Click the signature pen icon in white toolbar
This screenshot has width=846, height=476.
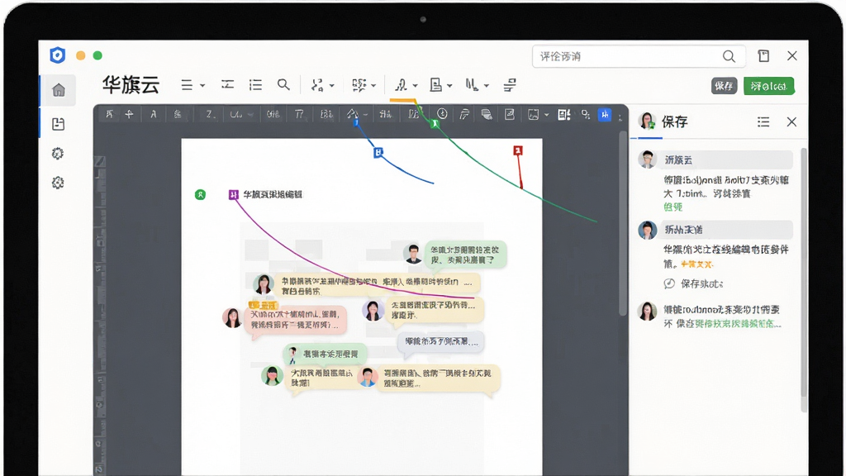pyautogui.click(x=401, y=85)
